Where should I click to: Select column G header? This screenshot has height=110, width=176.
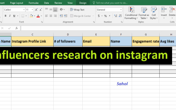click(146, 34)
